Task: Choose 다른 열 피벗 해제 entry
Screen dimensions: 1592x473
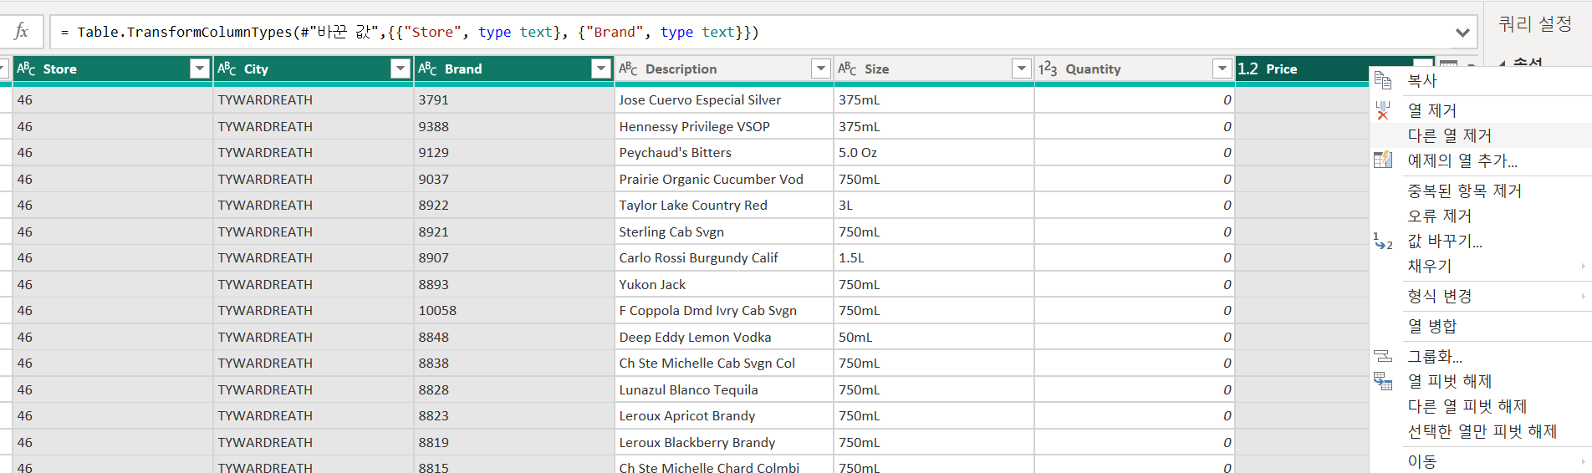Action: point(1481,406)
